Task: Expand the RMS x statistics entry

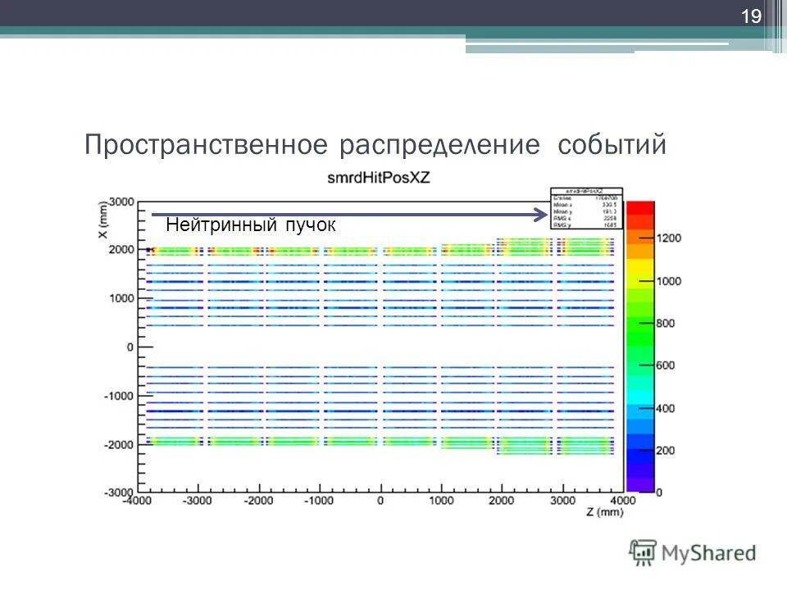Action: point(585,217)
